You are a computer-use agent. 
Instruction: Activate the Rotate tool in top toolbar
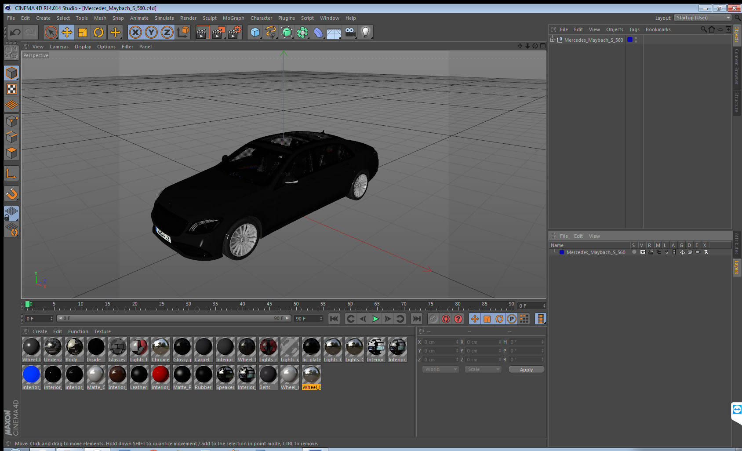[x=99, y=32]
